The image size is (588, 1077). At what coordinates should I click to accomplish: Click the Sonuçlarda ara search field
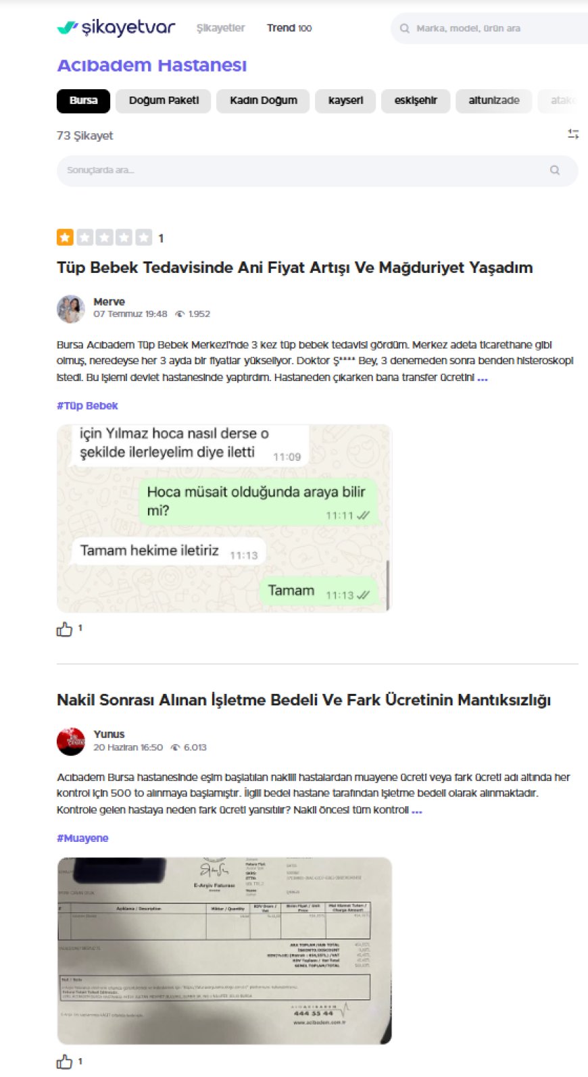(x=317, y=170)
